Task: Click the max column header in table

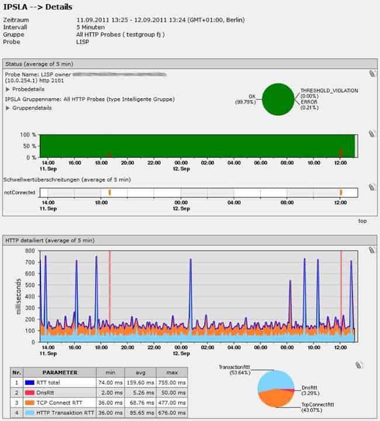Action: [x=172, y=372]
